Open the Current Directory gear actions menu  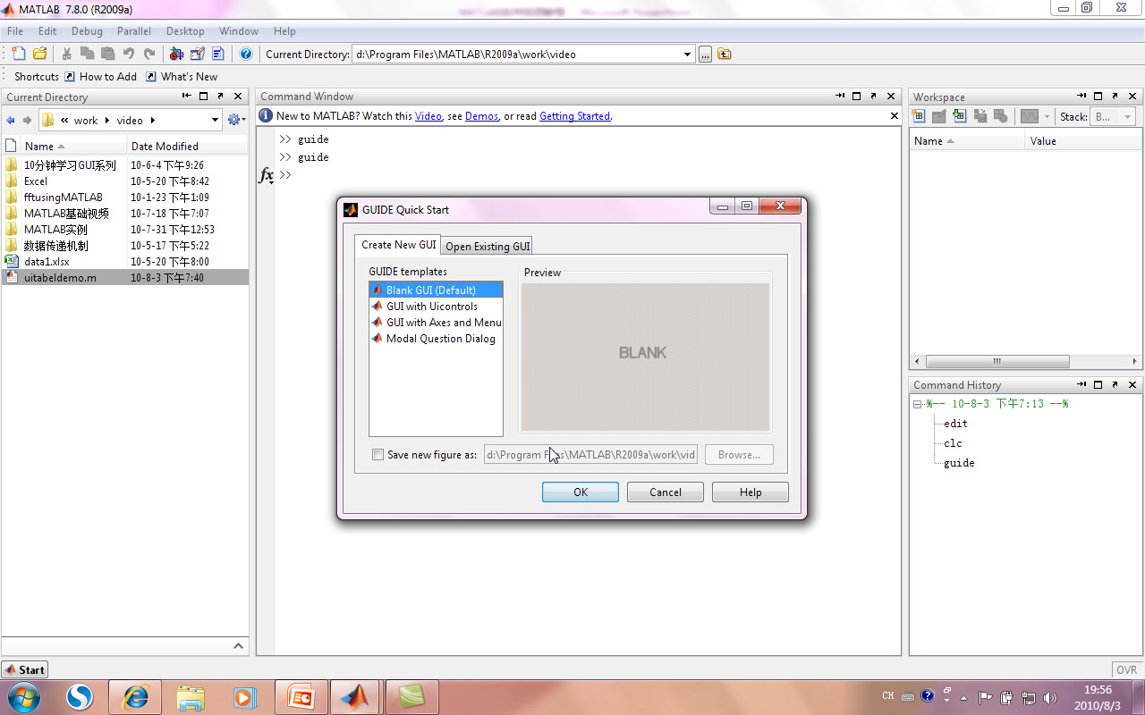click(236, 120)
